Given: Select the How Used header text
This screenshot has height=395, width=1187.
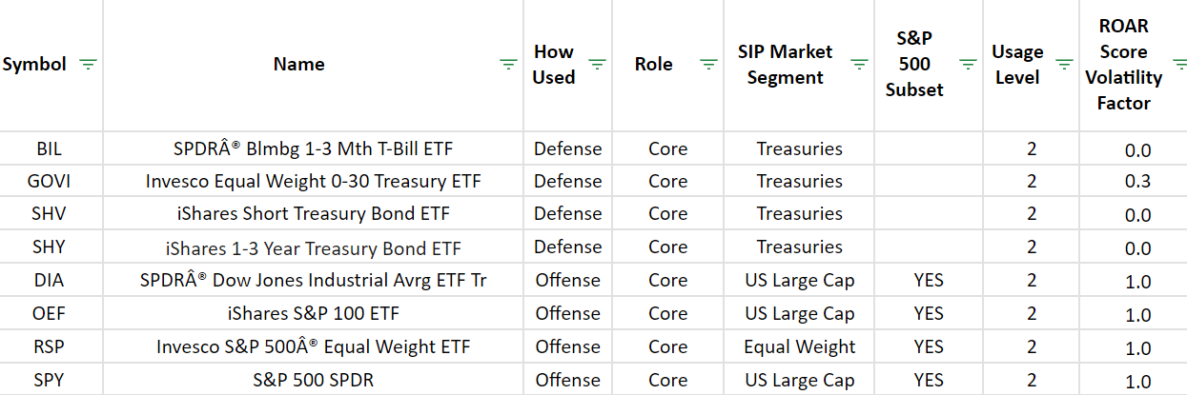Looking at the screenshot, I should coord(554,65).
